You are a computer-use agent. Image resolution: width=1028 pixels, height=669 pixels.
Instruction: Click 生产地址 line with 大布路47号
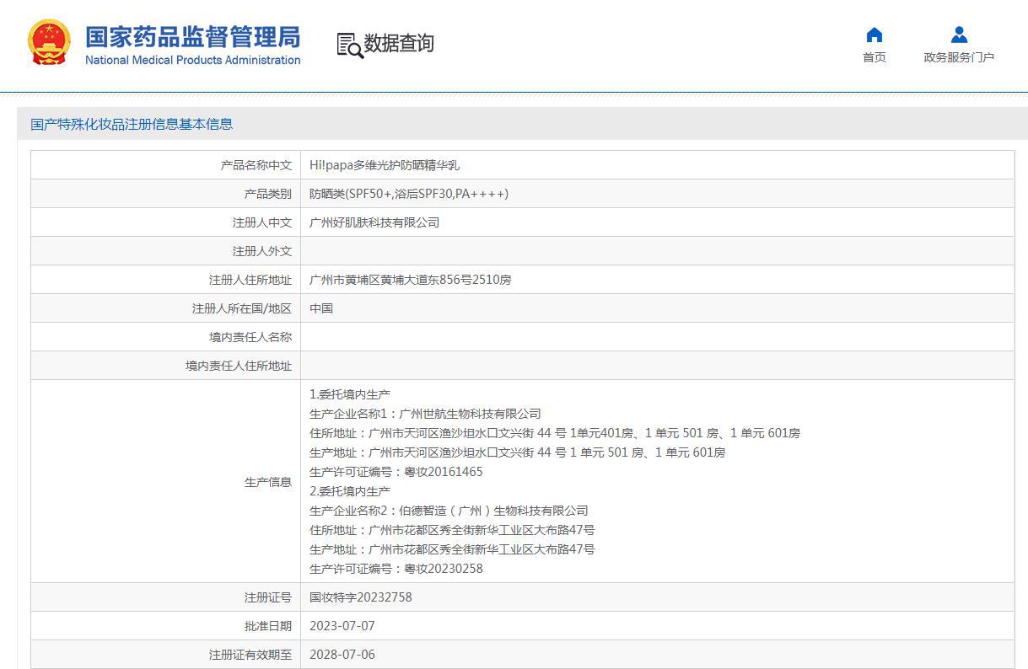pos(452,549)
